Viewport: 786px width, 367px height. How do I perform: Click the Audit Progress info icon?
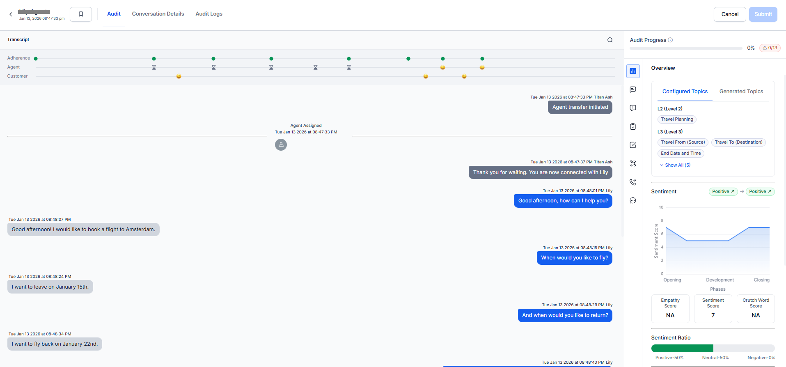point(670,40)
